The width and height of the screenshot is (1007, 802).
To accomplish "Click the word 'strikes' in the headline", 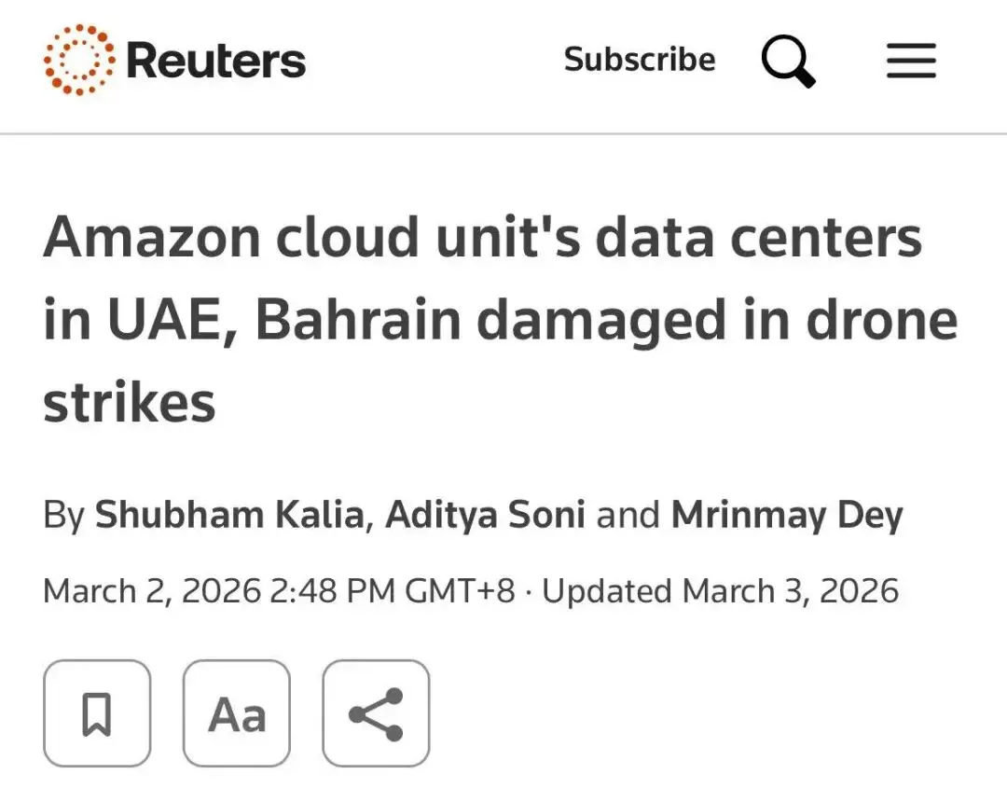I will 129,402.
